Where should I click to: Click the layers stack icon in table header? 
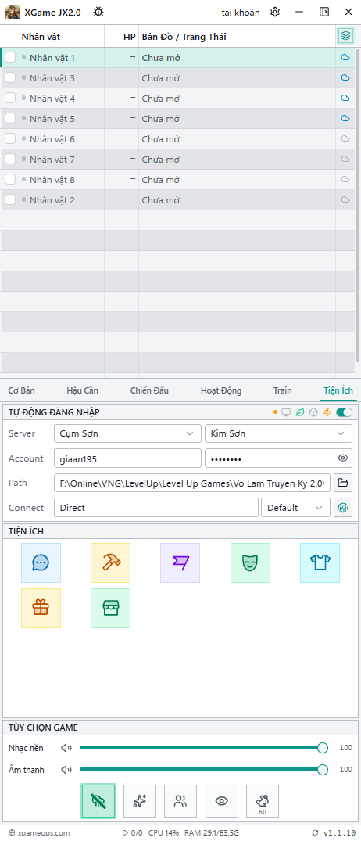345,36
